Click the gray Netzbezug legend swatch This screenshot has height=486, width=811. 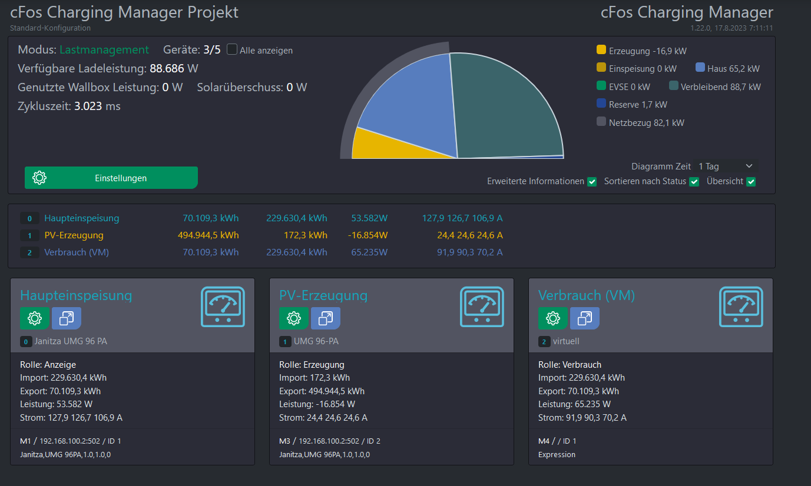[601, 122]
